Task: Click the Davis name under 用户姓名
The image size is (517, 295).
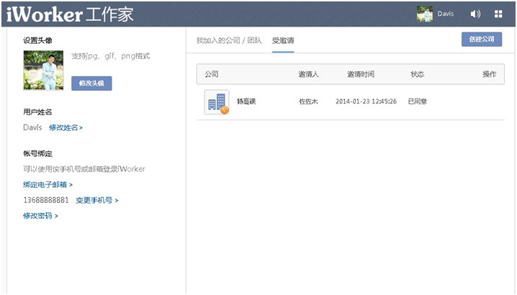Action: coord(32,127)
